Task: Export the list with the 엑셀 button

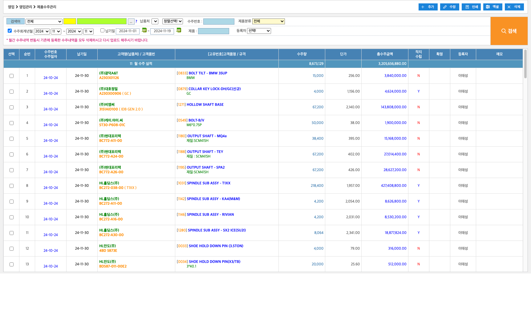Action: tap(492, 7)
